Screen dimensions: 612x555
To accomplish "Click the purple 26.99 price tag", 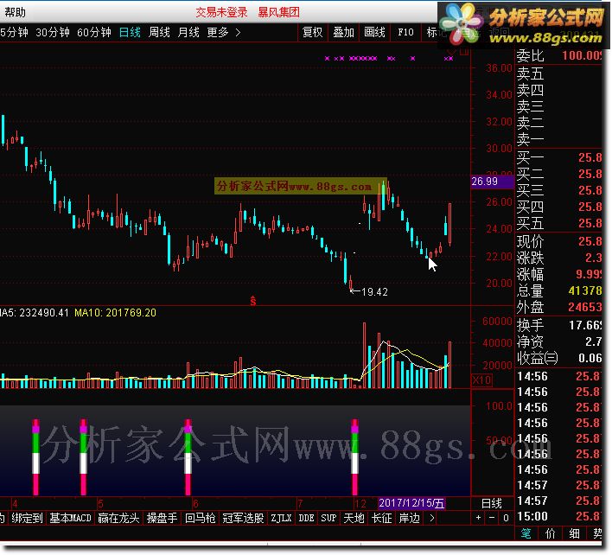I will coord(492,182).
